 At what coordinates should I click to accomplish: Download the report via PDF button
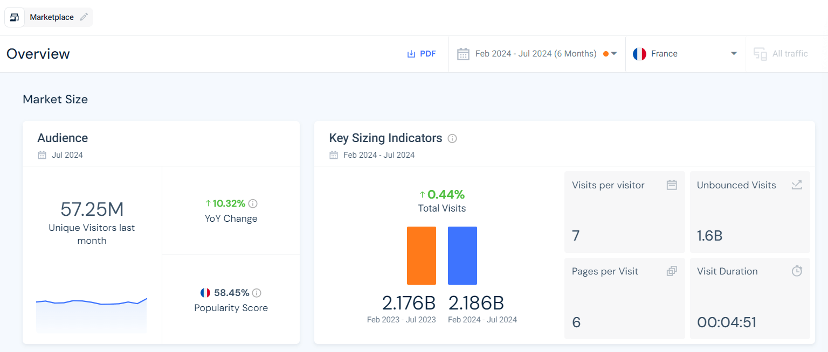(x=422, y=54)
